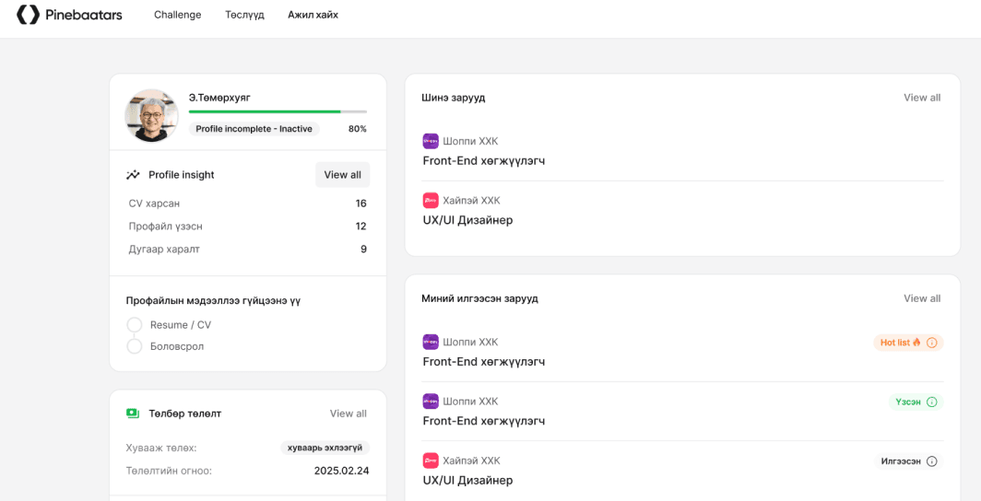981x501 pixels.
Task: Click info icon beside Үзсэн badge
Action: [x=931, y=402]
